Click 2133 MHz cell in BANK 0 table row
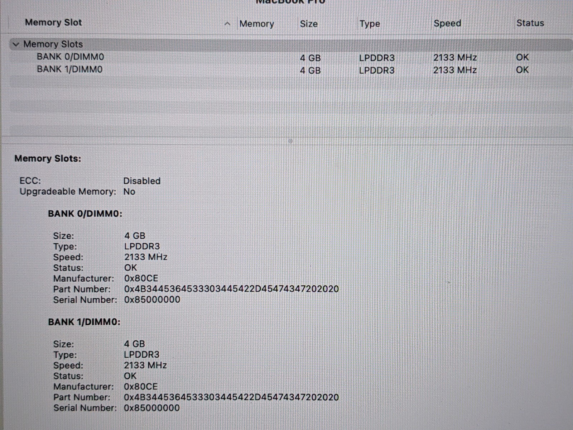 [455, 58]
